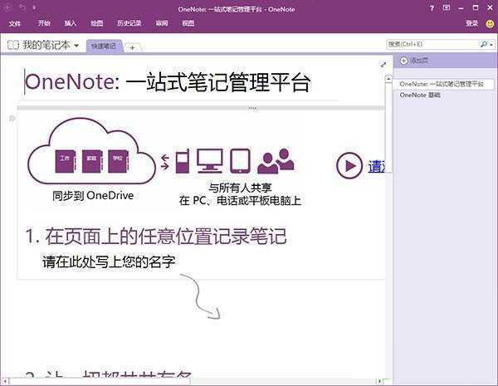Click the Back navigation arrow in title bar
Viewport: 498px width, 386px height.
pos(7,7)
